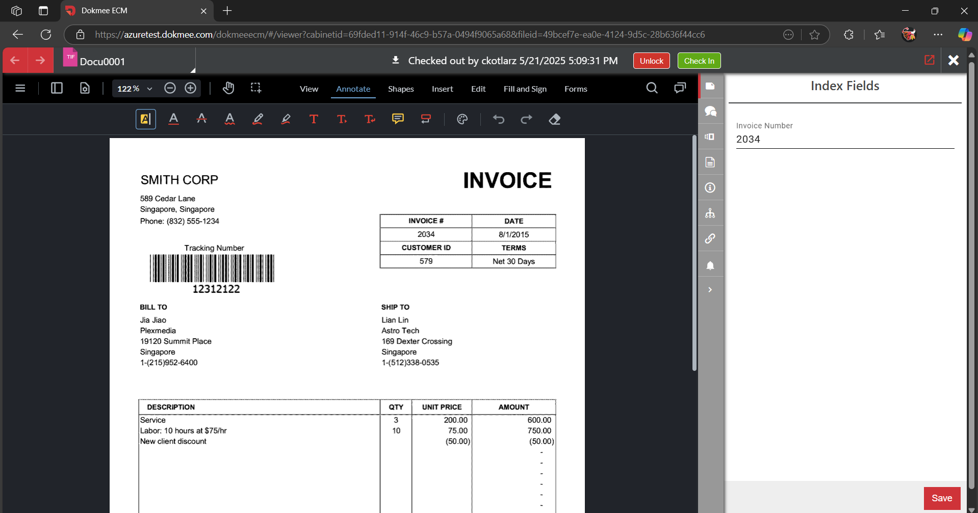Open the index fields tag panel
The height and width of the screenshot is (513, 978).
click(710, 86)
